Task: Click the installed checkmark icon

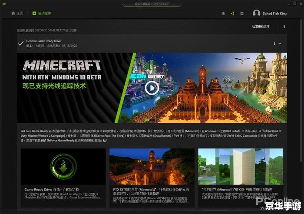Action: (21, 43)
